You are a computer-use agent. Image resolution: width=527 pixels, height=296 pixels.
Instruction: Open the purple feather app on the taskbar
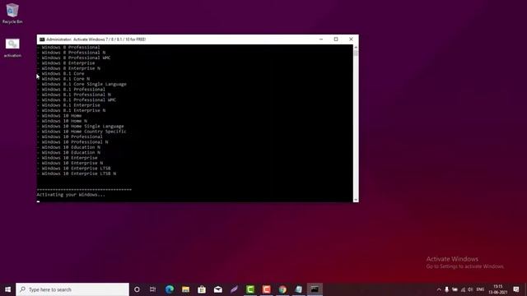click(234, 289)
